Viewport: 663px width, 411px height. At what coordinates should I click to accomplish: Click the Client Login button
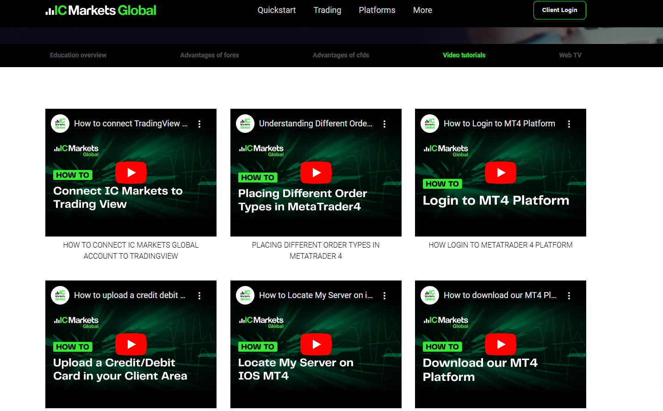(x=560, y=10)
